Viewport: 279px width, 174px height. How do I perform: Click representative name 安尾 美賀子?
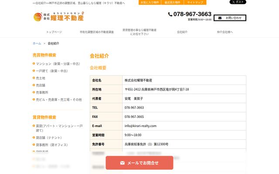(x=134, y=99)
